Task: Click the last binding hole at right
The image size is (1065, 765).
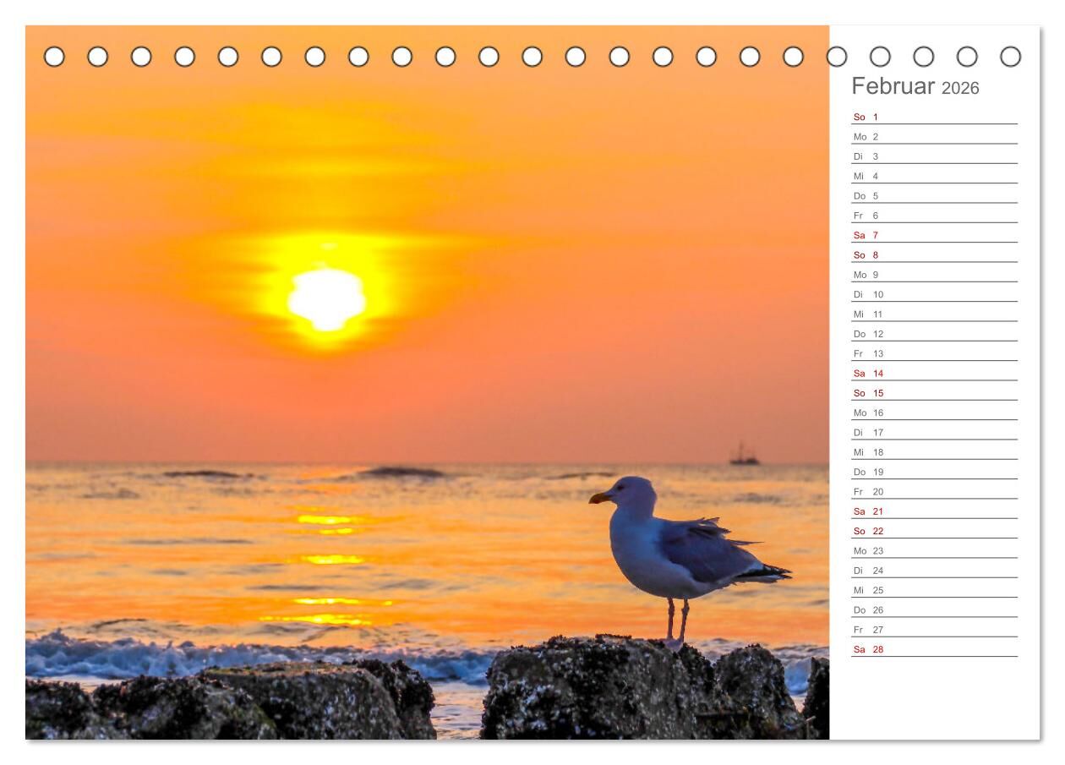Action: click(x=1010, y=57)
